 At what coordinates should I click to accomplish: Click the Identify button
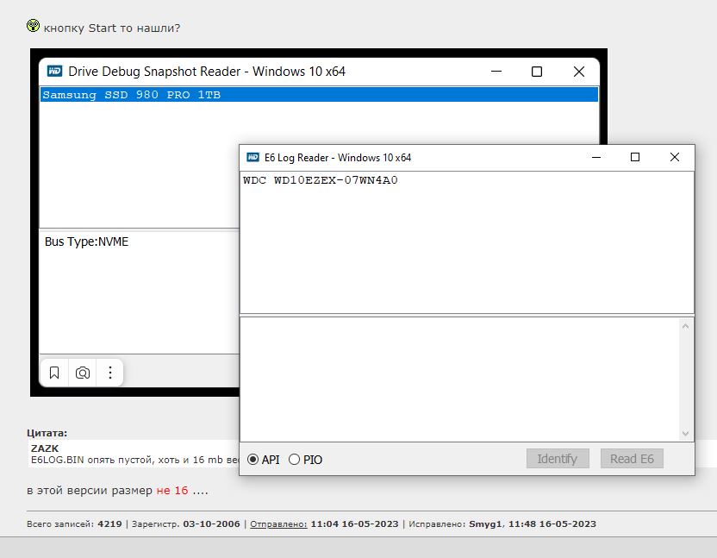pyautogui.click(x=558, y=459)
